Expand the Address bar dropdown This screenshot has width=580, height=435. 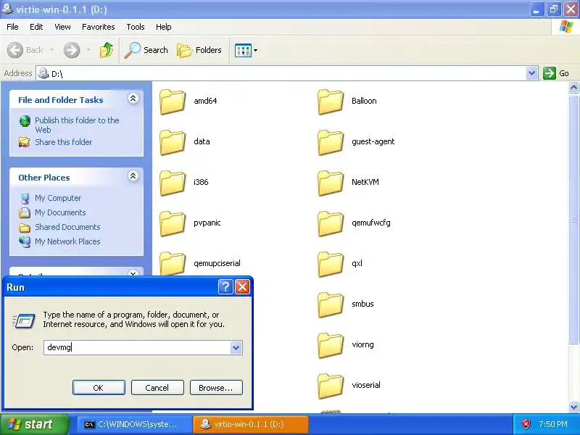click(531, 73)
